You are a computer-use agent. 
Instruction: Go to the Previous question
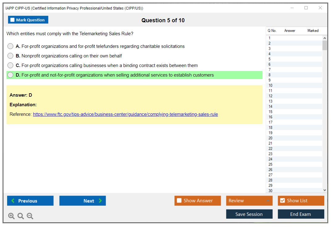tap(30, 201)
